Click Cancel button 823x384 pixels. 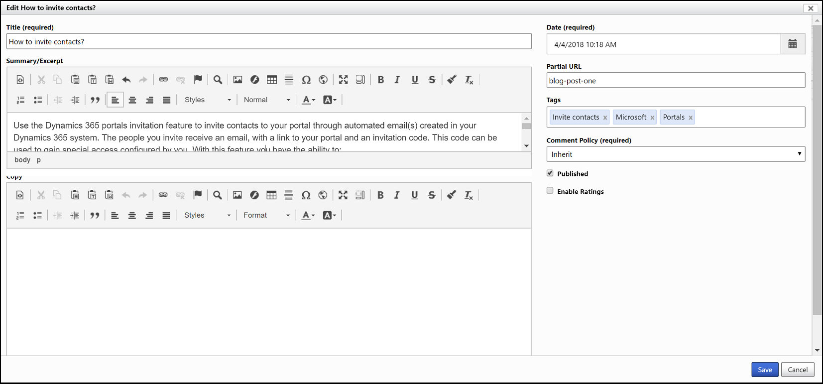point(798,370)
